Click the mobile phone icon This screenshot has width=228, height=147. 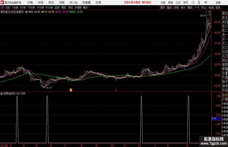pos(199,2)
